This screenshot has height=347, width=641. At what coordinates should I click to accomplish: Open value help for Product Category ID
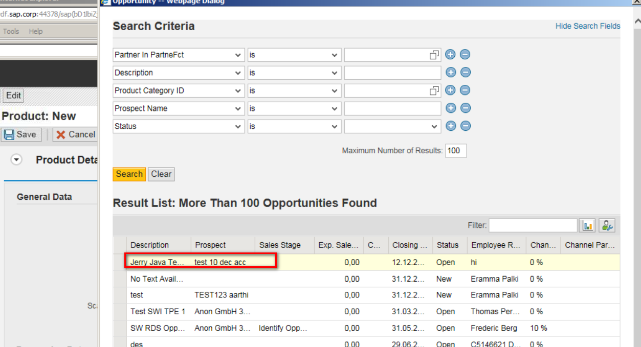click(x=434, y=91)
